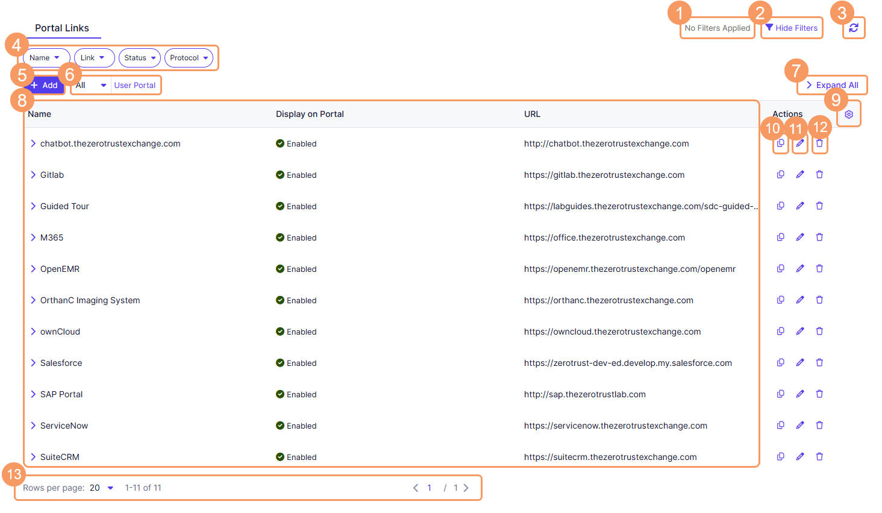Edit the chatbot.thezerotrustexchange.com portal link

(800, 143)
